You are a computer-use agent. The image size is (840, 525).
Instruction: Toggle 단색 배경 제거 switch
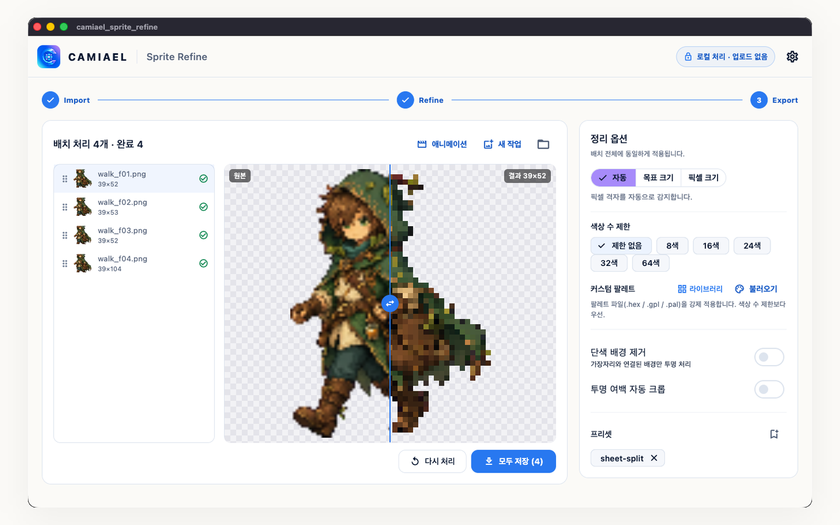pyautogui.click(x=769, y=357)
